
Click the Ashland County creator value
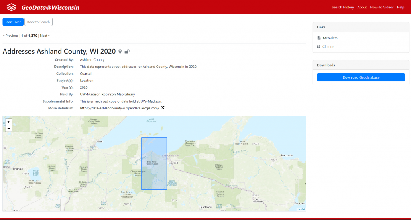(92, 60)
